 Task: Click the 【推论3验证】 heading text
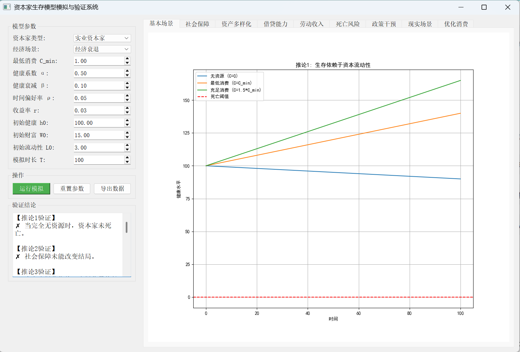click(x=36, y=272)
